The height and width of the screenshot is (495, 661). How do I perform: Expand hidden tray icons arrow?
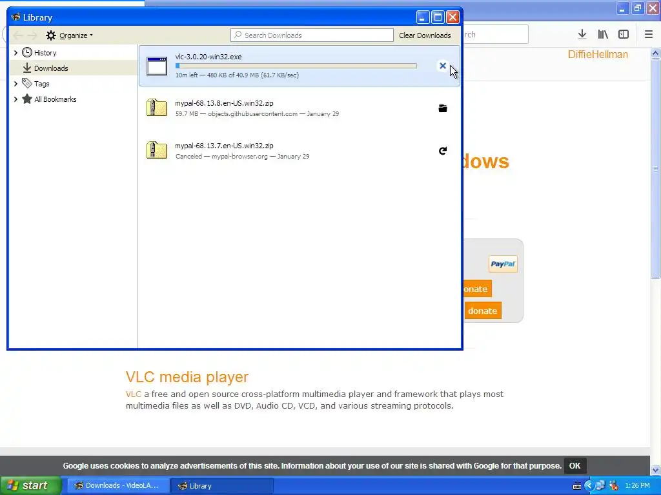pyautogui.click(x=589, y=486)
